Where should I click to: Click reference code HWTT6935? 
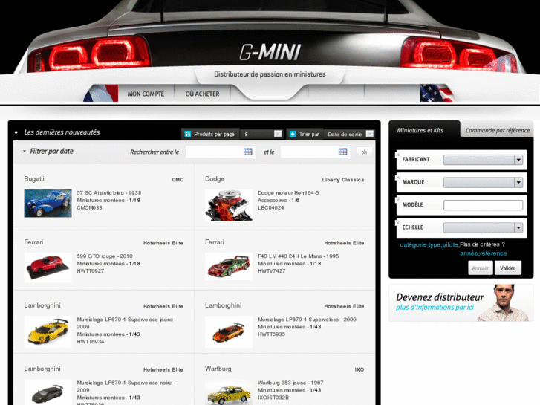point(271,334)
